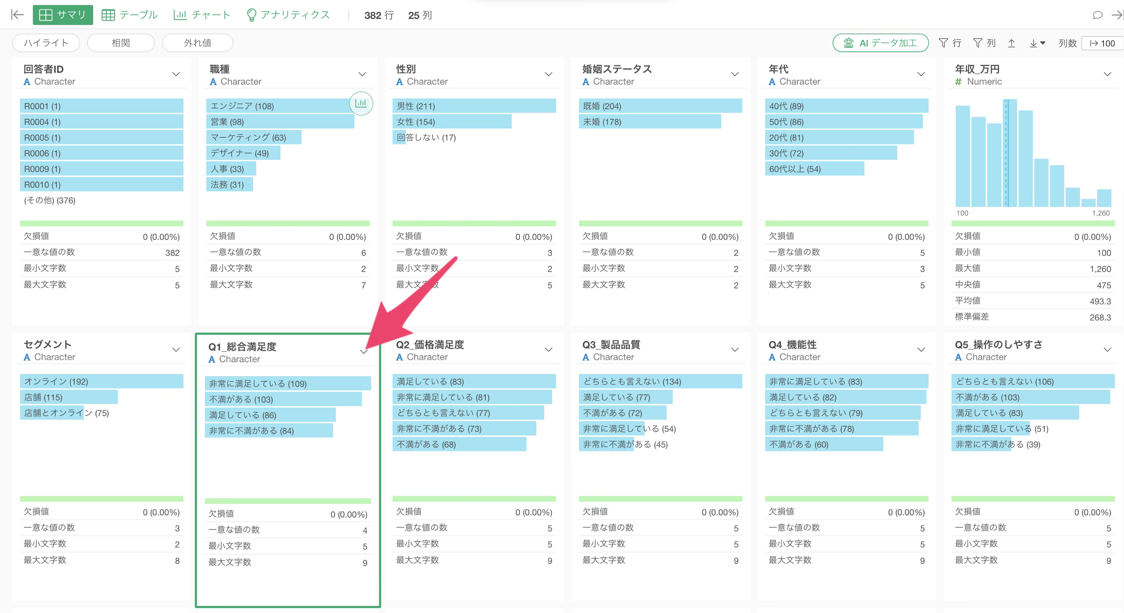Switch to the テーブル tab
This screenshot has height=613, width=1124.
click(129, 15)
